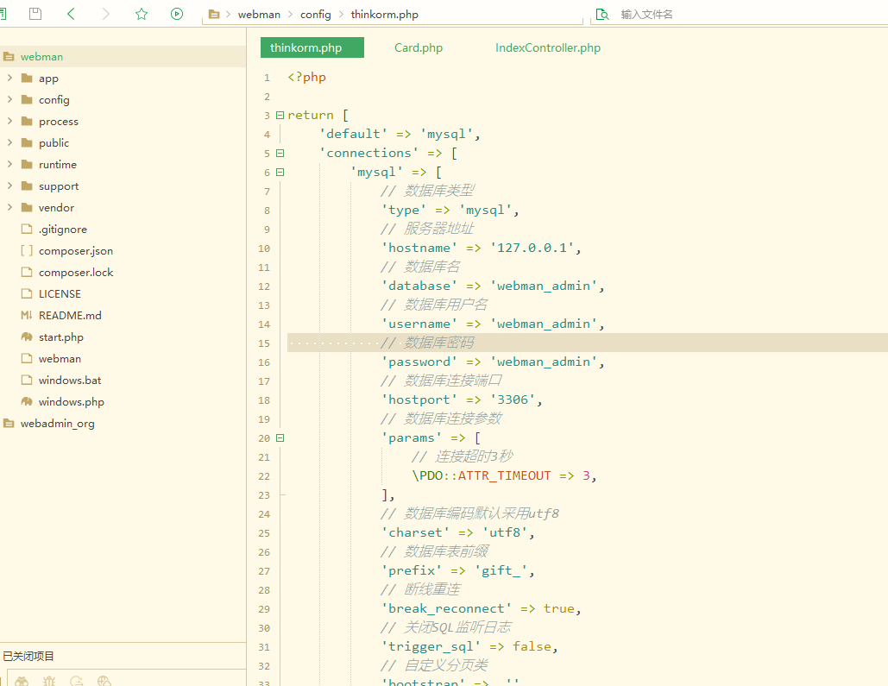Click the star bookmark icon

pyautogui.click(x=142, y=14)
